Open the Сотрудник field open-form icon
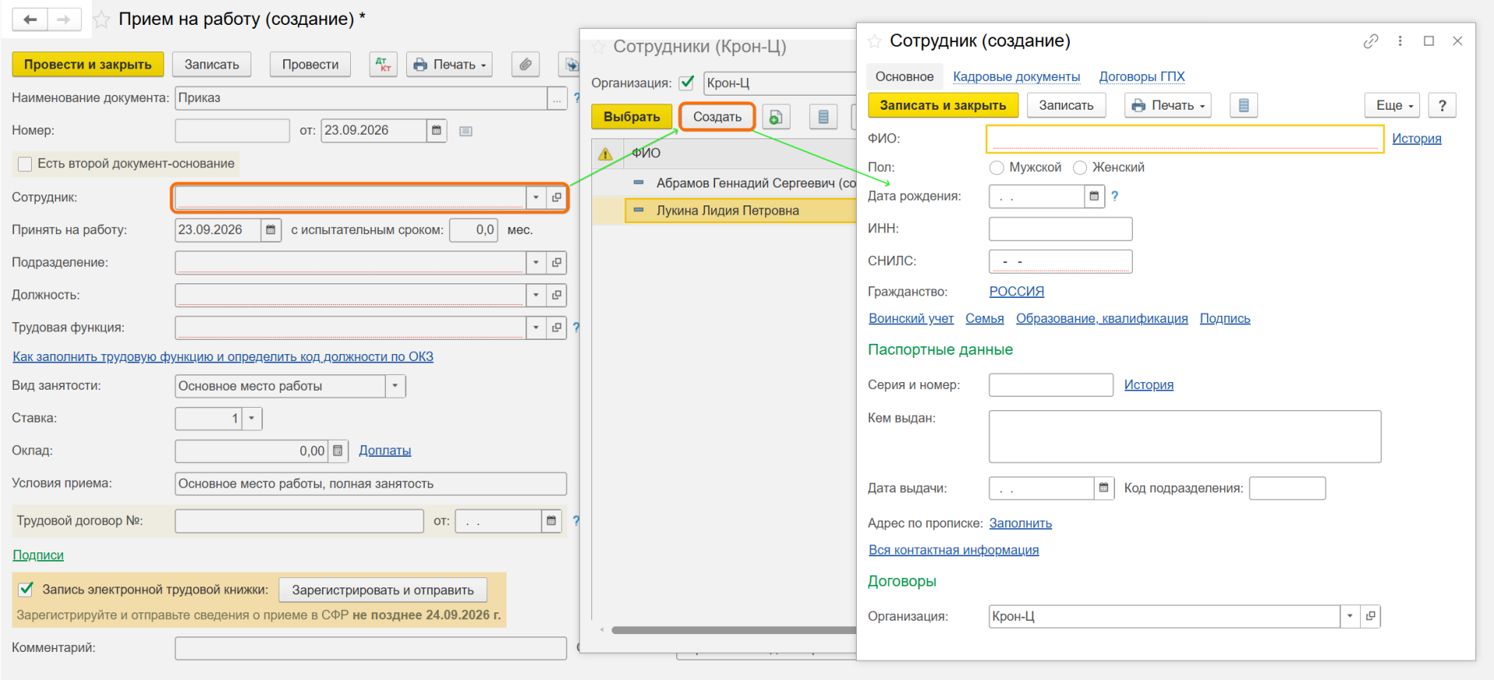This screenshot has height=680, width=1494. tap(556, 198)
